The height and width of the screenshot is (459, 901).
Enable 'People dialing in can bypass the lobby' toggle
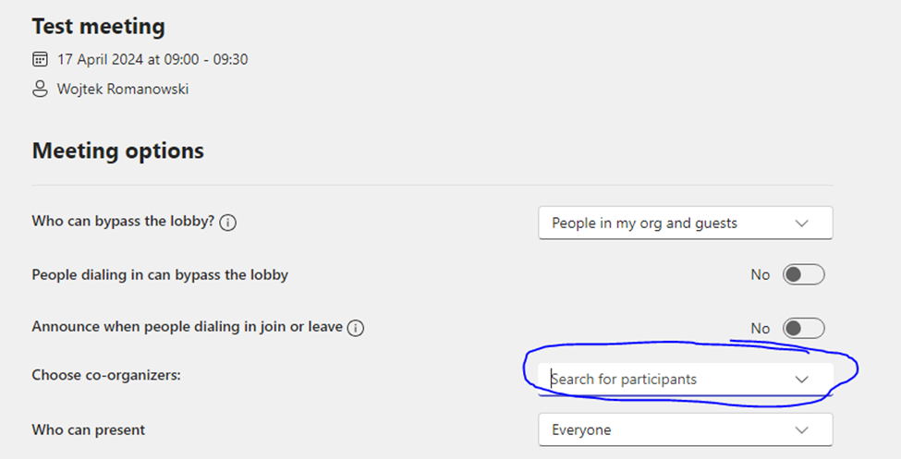803,275
